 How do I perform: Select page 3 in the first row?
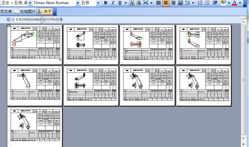coord(147,45)
